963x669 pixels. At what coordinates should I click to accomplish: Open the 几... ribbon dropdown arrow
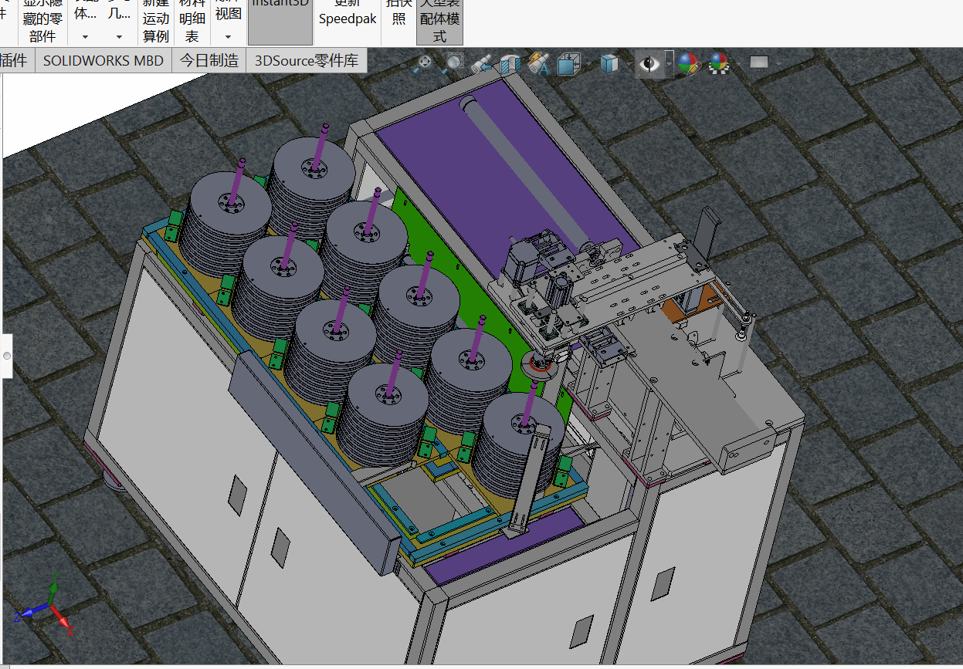click(119, 36)
